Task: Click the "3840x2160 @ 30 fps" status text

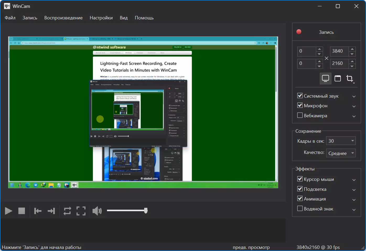Action: click(318, 247)
